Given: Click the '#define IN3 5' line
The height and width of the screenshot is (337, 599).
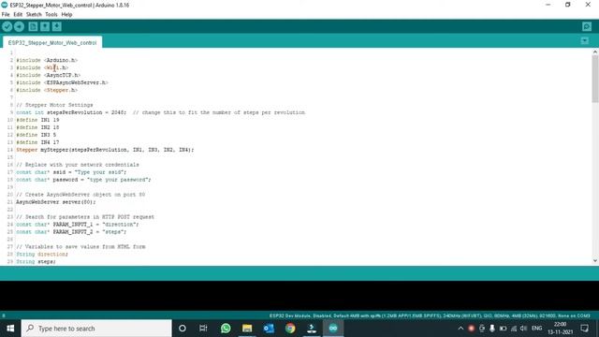Looking at the screenshot, I should tap(36, 135).
